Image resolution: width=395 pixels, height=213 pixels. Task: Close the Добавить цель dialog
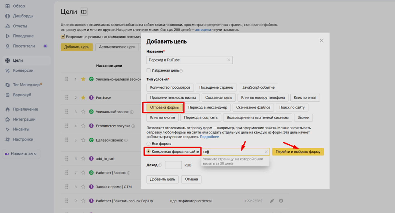click(321, 41)
